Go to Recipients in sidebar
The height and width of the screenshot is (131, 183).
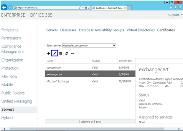[x=10, y=30]
